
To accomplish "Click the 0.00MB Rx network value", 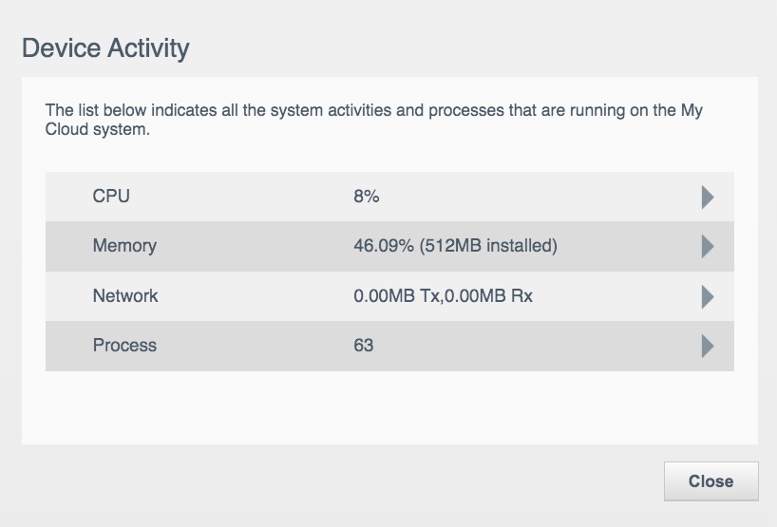I will [x=489, y=296].
